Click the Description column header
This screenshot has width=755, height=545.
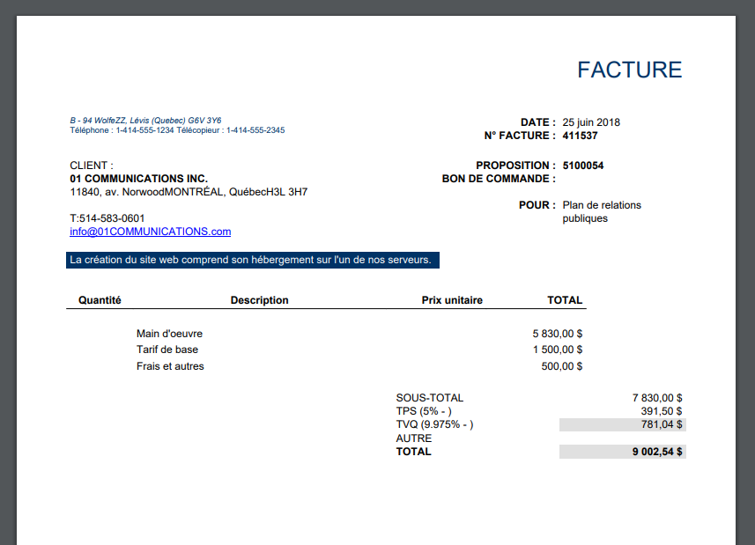pos(259,300)
